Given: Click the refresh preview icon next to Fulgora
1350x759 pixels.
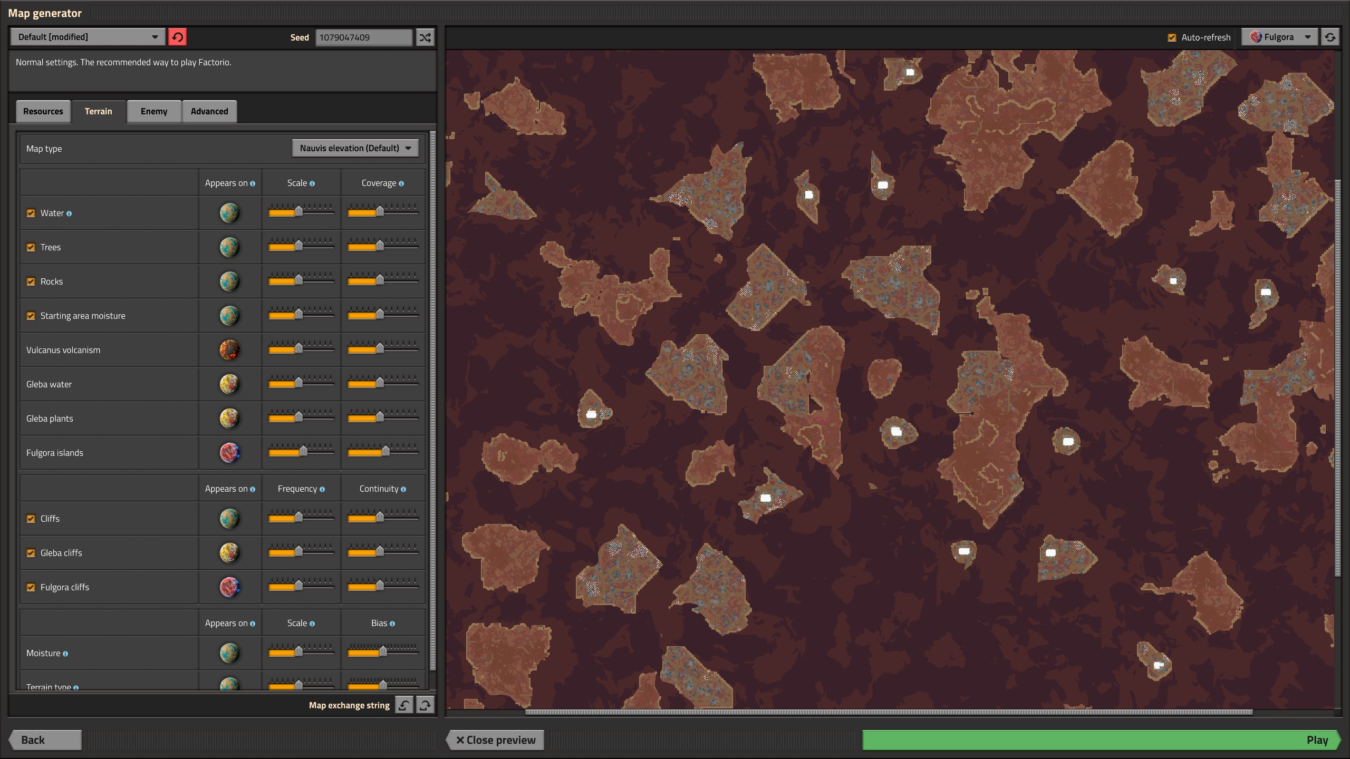Looking at the screenshot, I should [x=1330, y=37].
